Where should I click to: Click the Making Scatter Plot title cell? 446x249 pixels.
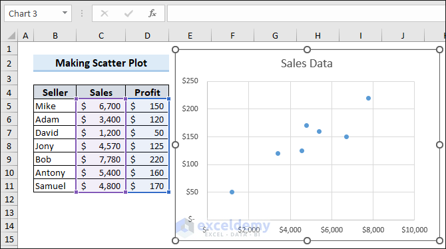(x=101, y=63)
